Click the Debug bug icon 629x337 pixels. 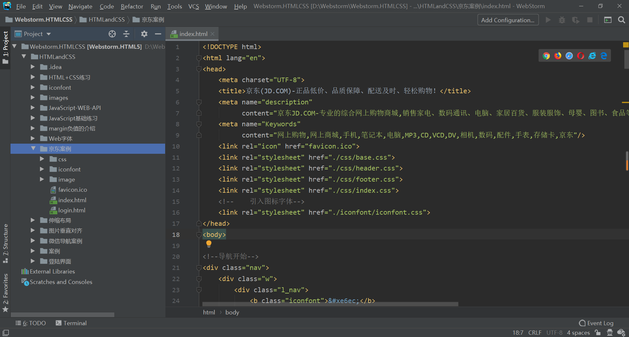coord(562,20)
